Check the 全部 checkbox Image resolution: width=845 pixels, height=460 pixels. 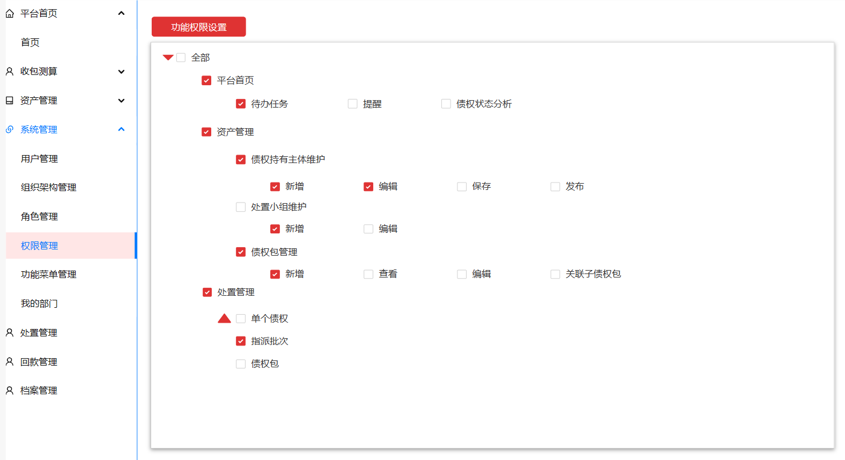(181, 58)
